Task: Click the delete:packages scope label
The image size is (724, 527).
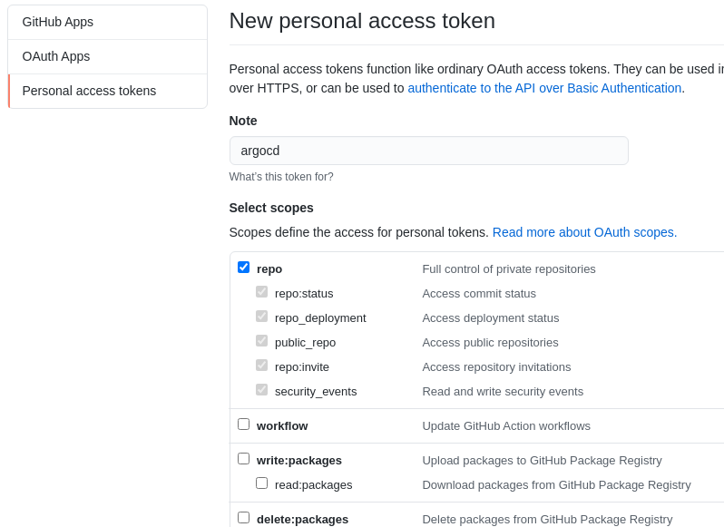Action: click(x=302, y=519)
